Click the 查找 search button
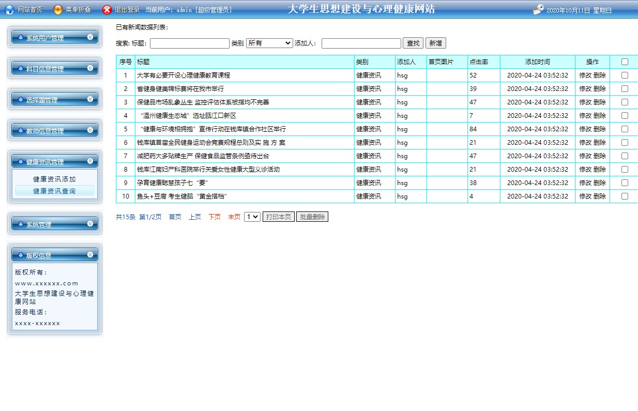Image resolution: width=638 pixels, height=411 pixels. pos(413,43)
